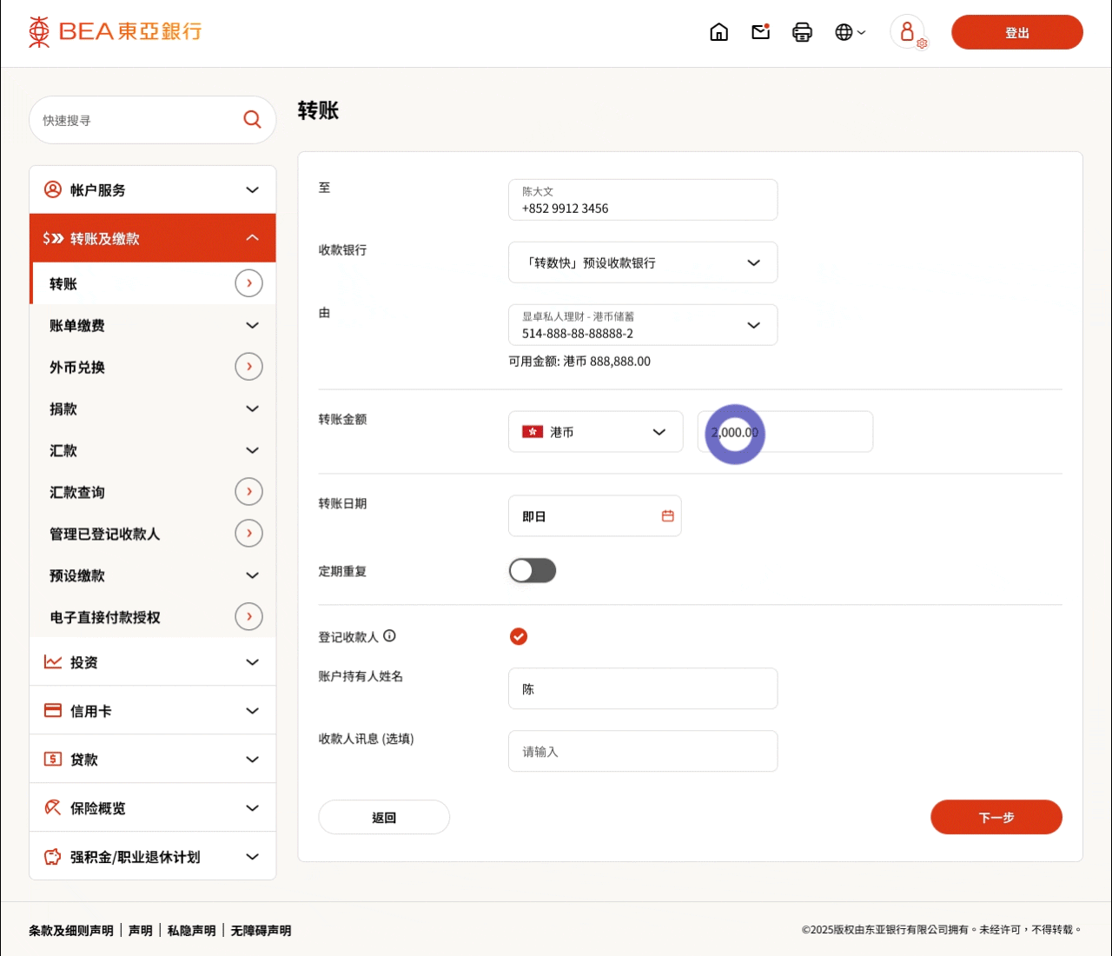Click the printer icon
The width and height of the screenshot is (1112, 956).
point(802,32)
